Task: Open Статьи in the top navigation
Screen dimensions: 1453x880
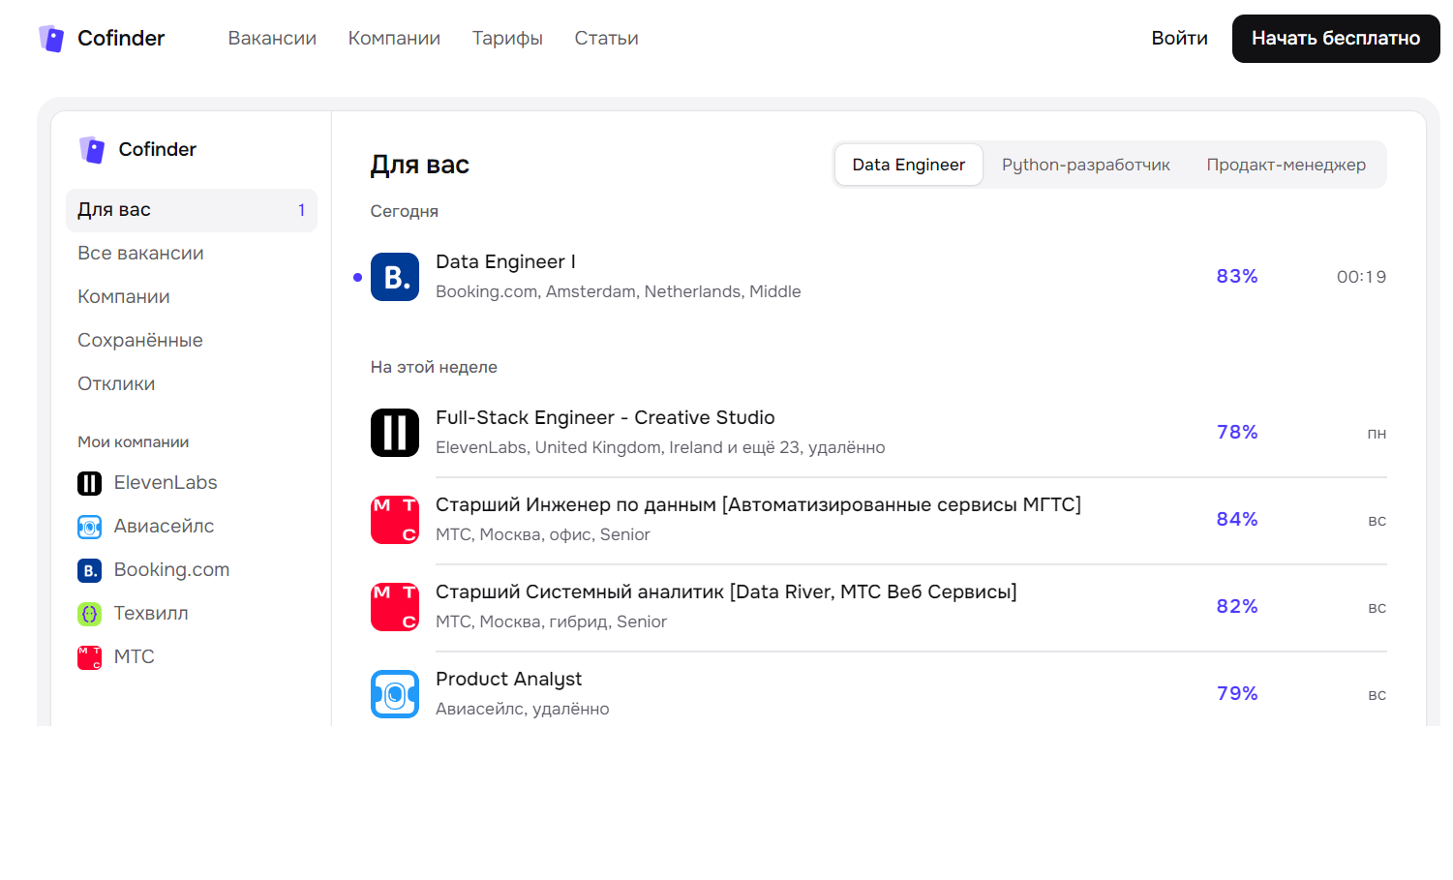Action: [x=606, y=38]
